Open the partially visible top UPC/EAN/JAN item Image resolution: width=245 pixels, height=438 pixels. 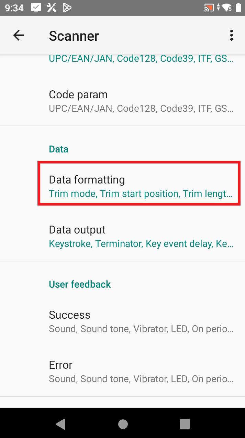click(141, 59)
